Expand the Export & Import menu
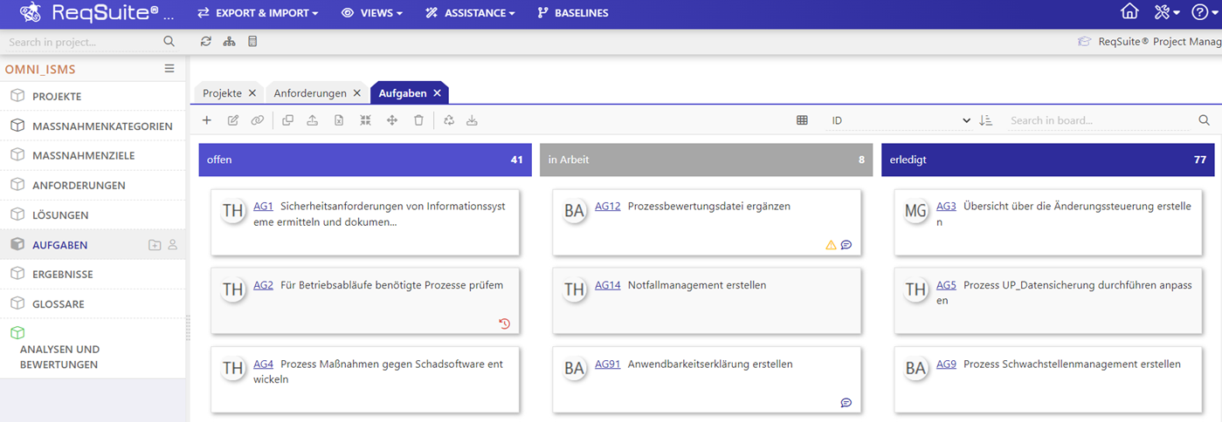The height and width of the screenshot is (422, 1222). coord(258,13)
